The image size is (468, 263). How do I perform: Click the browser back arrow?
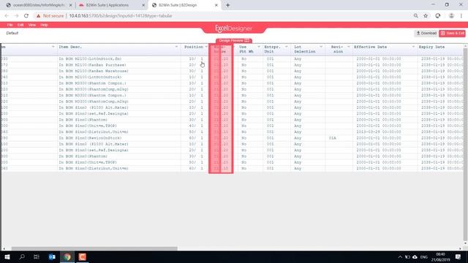coord(7,16)
